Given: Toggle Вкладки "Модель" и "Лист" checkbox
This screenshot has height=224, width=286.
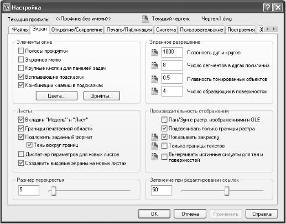Looking at the screenshot, I should coord(21,120).
